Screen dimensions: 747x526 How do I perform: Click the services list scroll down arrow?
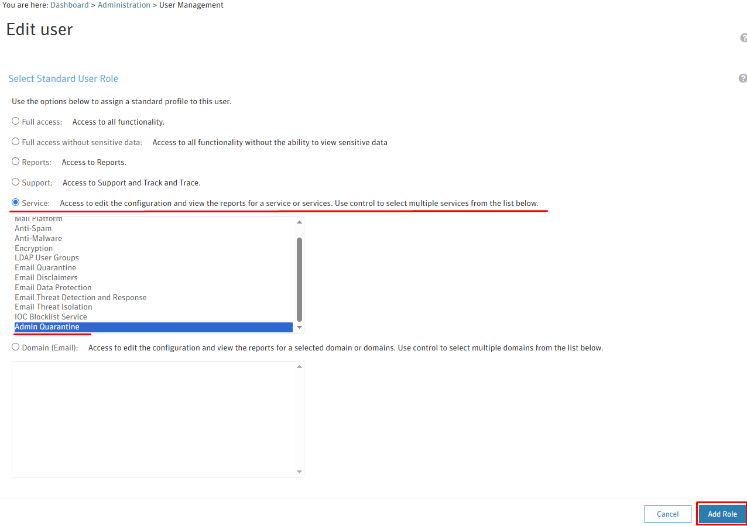click(x=300, y=328)
